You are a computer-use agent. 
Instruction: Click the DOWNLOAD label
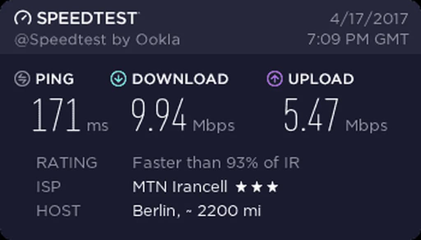180,79
